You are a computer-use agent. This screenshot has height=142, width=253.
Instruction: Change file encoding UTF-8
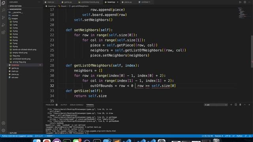click(228, 136)
